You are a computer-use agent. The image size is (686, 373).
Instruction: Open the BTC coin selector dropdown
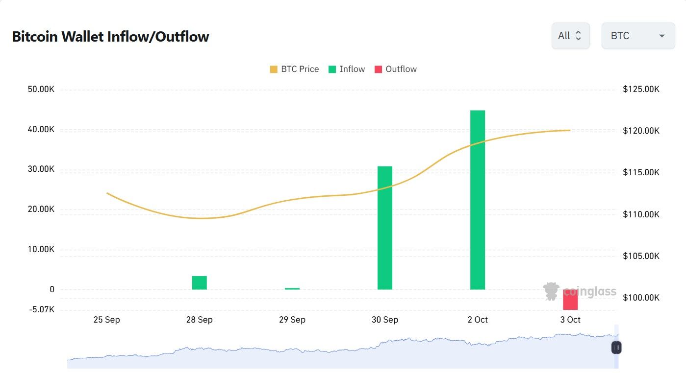[x=637, y=35]
